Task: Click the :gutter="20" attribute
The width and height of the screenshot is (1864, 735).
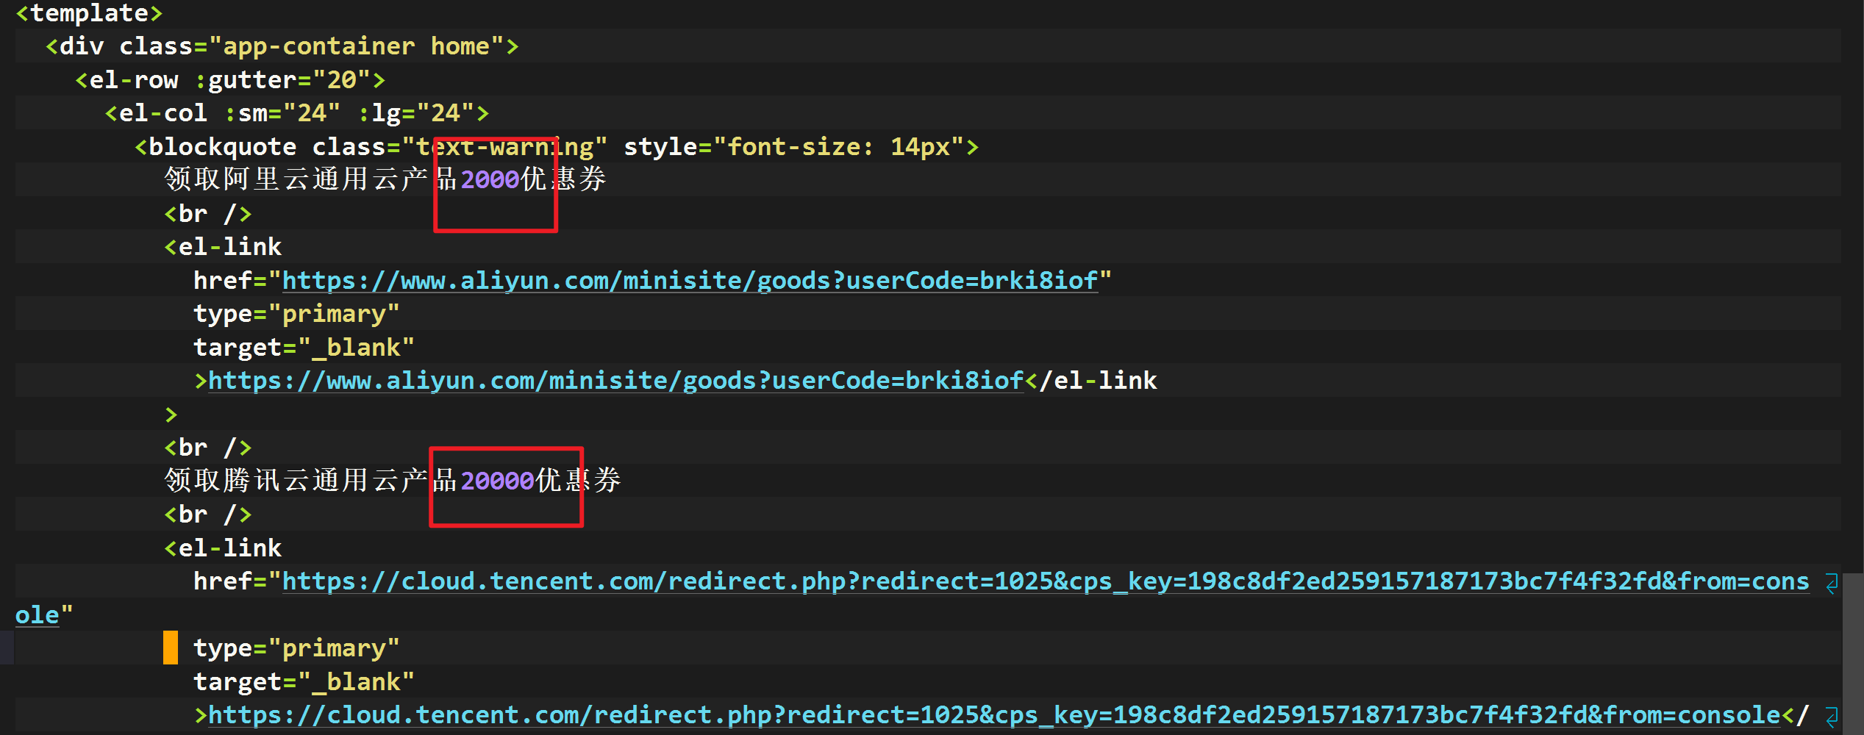Action: (282, 80)
